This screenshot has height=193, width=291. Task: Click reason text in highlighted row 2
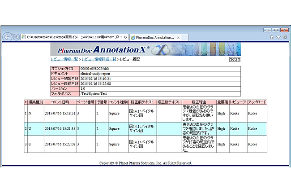coord(198,129)
